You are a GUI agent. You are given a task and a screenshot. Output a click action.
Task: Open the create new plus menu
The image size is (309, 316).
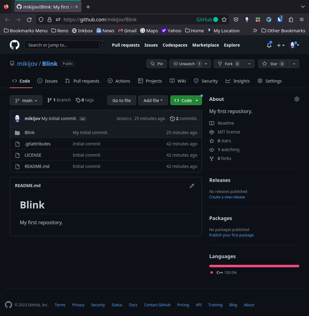(x=281, y=45)
